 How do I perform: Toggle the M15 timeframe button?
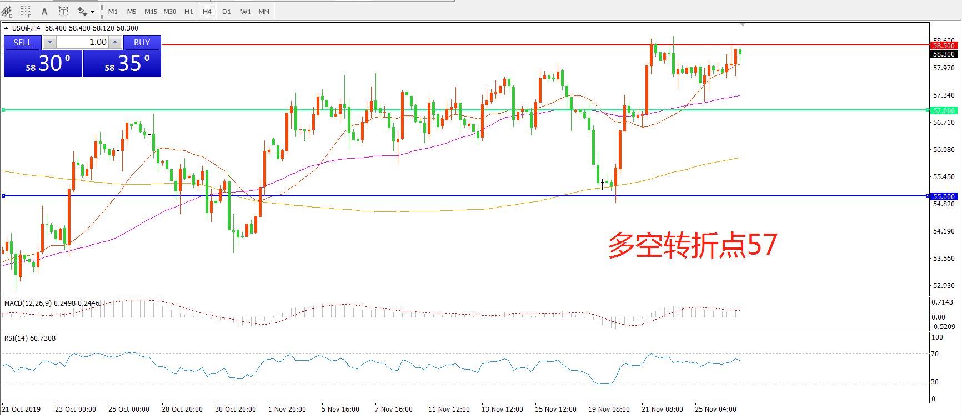tap(151, 11)
